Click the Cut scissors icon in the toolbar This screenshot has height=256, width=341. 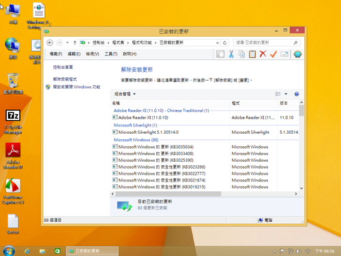pyautogui.click(x=231, y=54)
